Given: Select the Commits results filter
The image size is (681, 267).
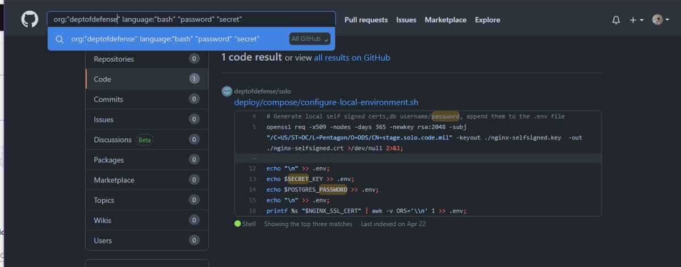Looking at the screenshot, I should click(108, 99).
